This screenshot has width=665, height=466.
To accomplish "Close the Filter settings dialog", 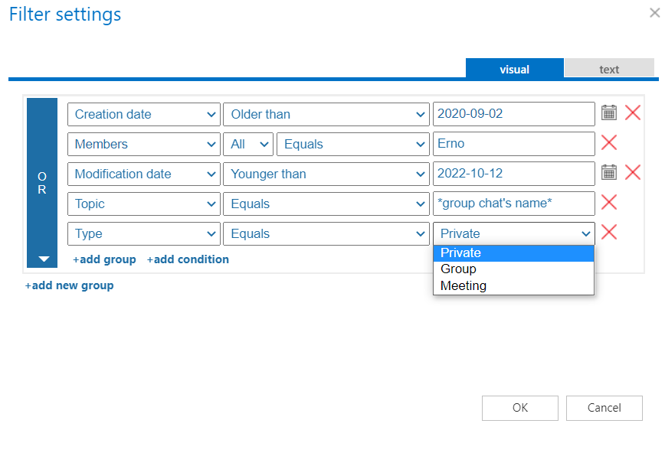I will (x=653, y=12).
